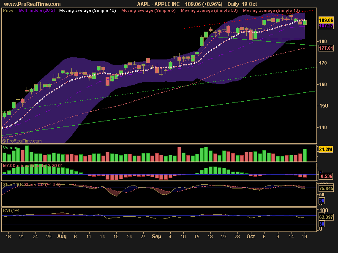Screen dimensions: 338x253
Task: Click the 187.27 purple price tag
Action: click(326, 26)
